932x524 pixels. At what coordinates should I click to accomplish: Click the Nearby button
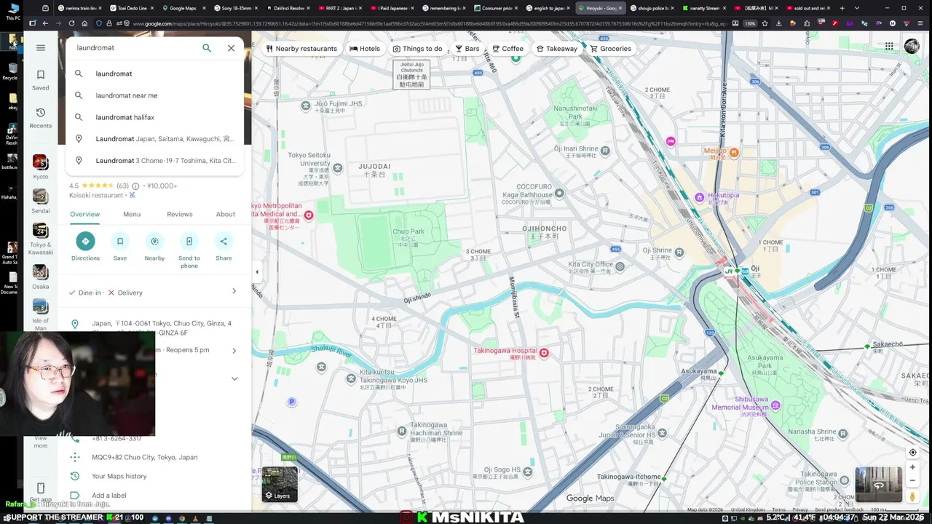click(x=154, y=247)
